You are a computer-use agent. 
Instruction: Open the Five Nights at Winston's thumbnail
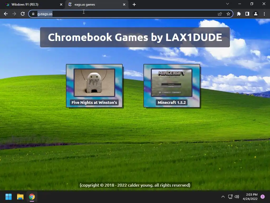click(x=94, y=82)
